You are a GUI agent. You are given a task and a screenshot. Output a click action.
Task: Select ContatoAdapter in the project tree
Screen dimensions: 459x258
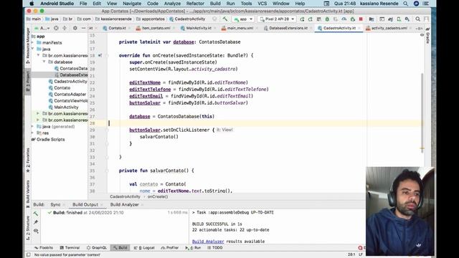tap(70, 94)
